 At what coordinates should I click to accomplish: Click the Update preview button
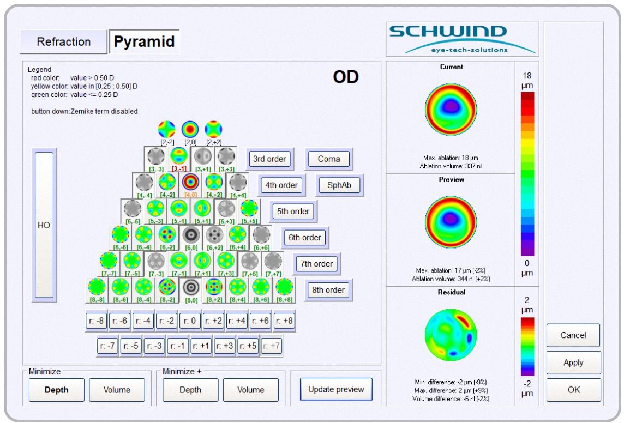(x=337, y=390)
